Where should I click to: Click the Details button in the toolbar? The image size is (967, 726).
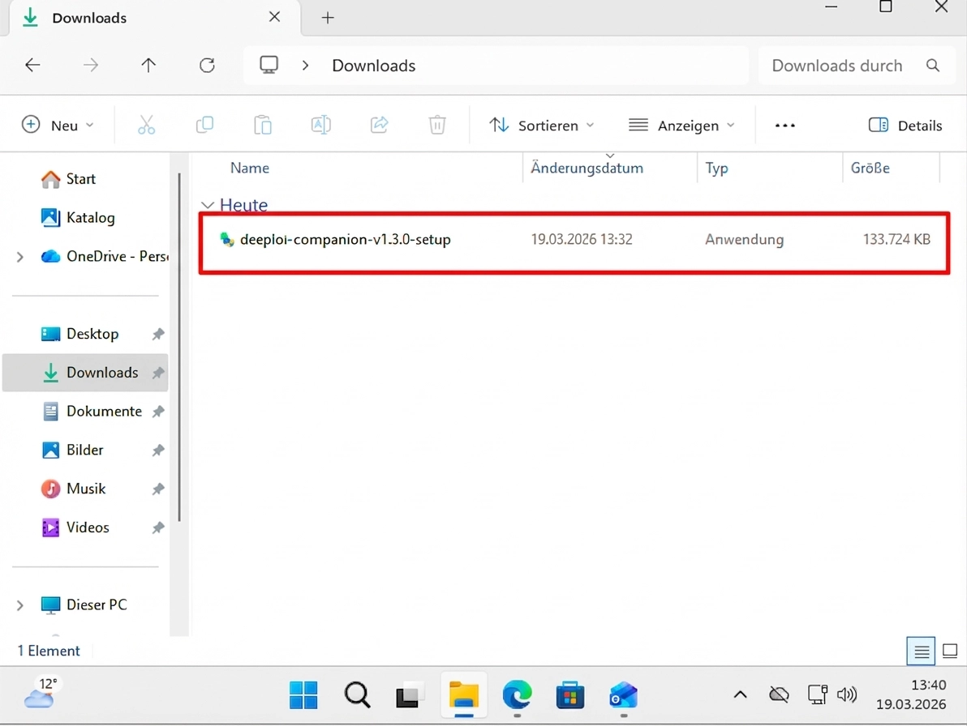905,125
